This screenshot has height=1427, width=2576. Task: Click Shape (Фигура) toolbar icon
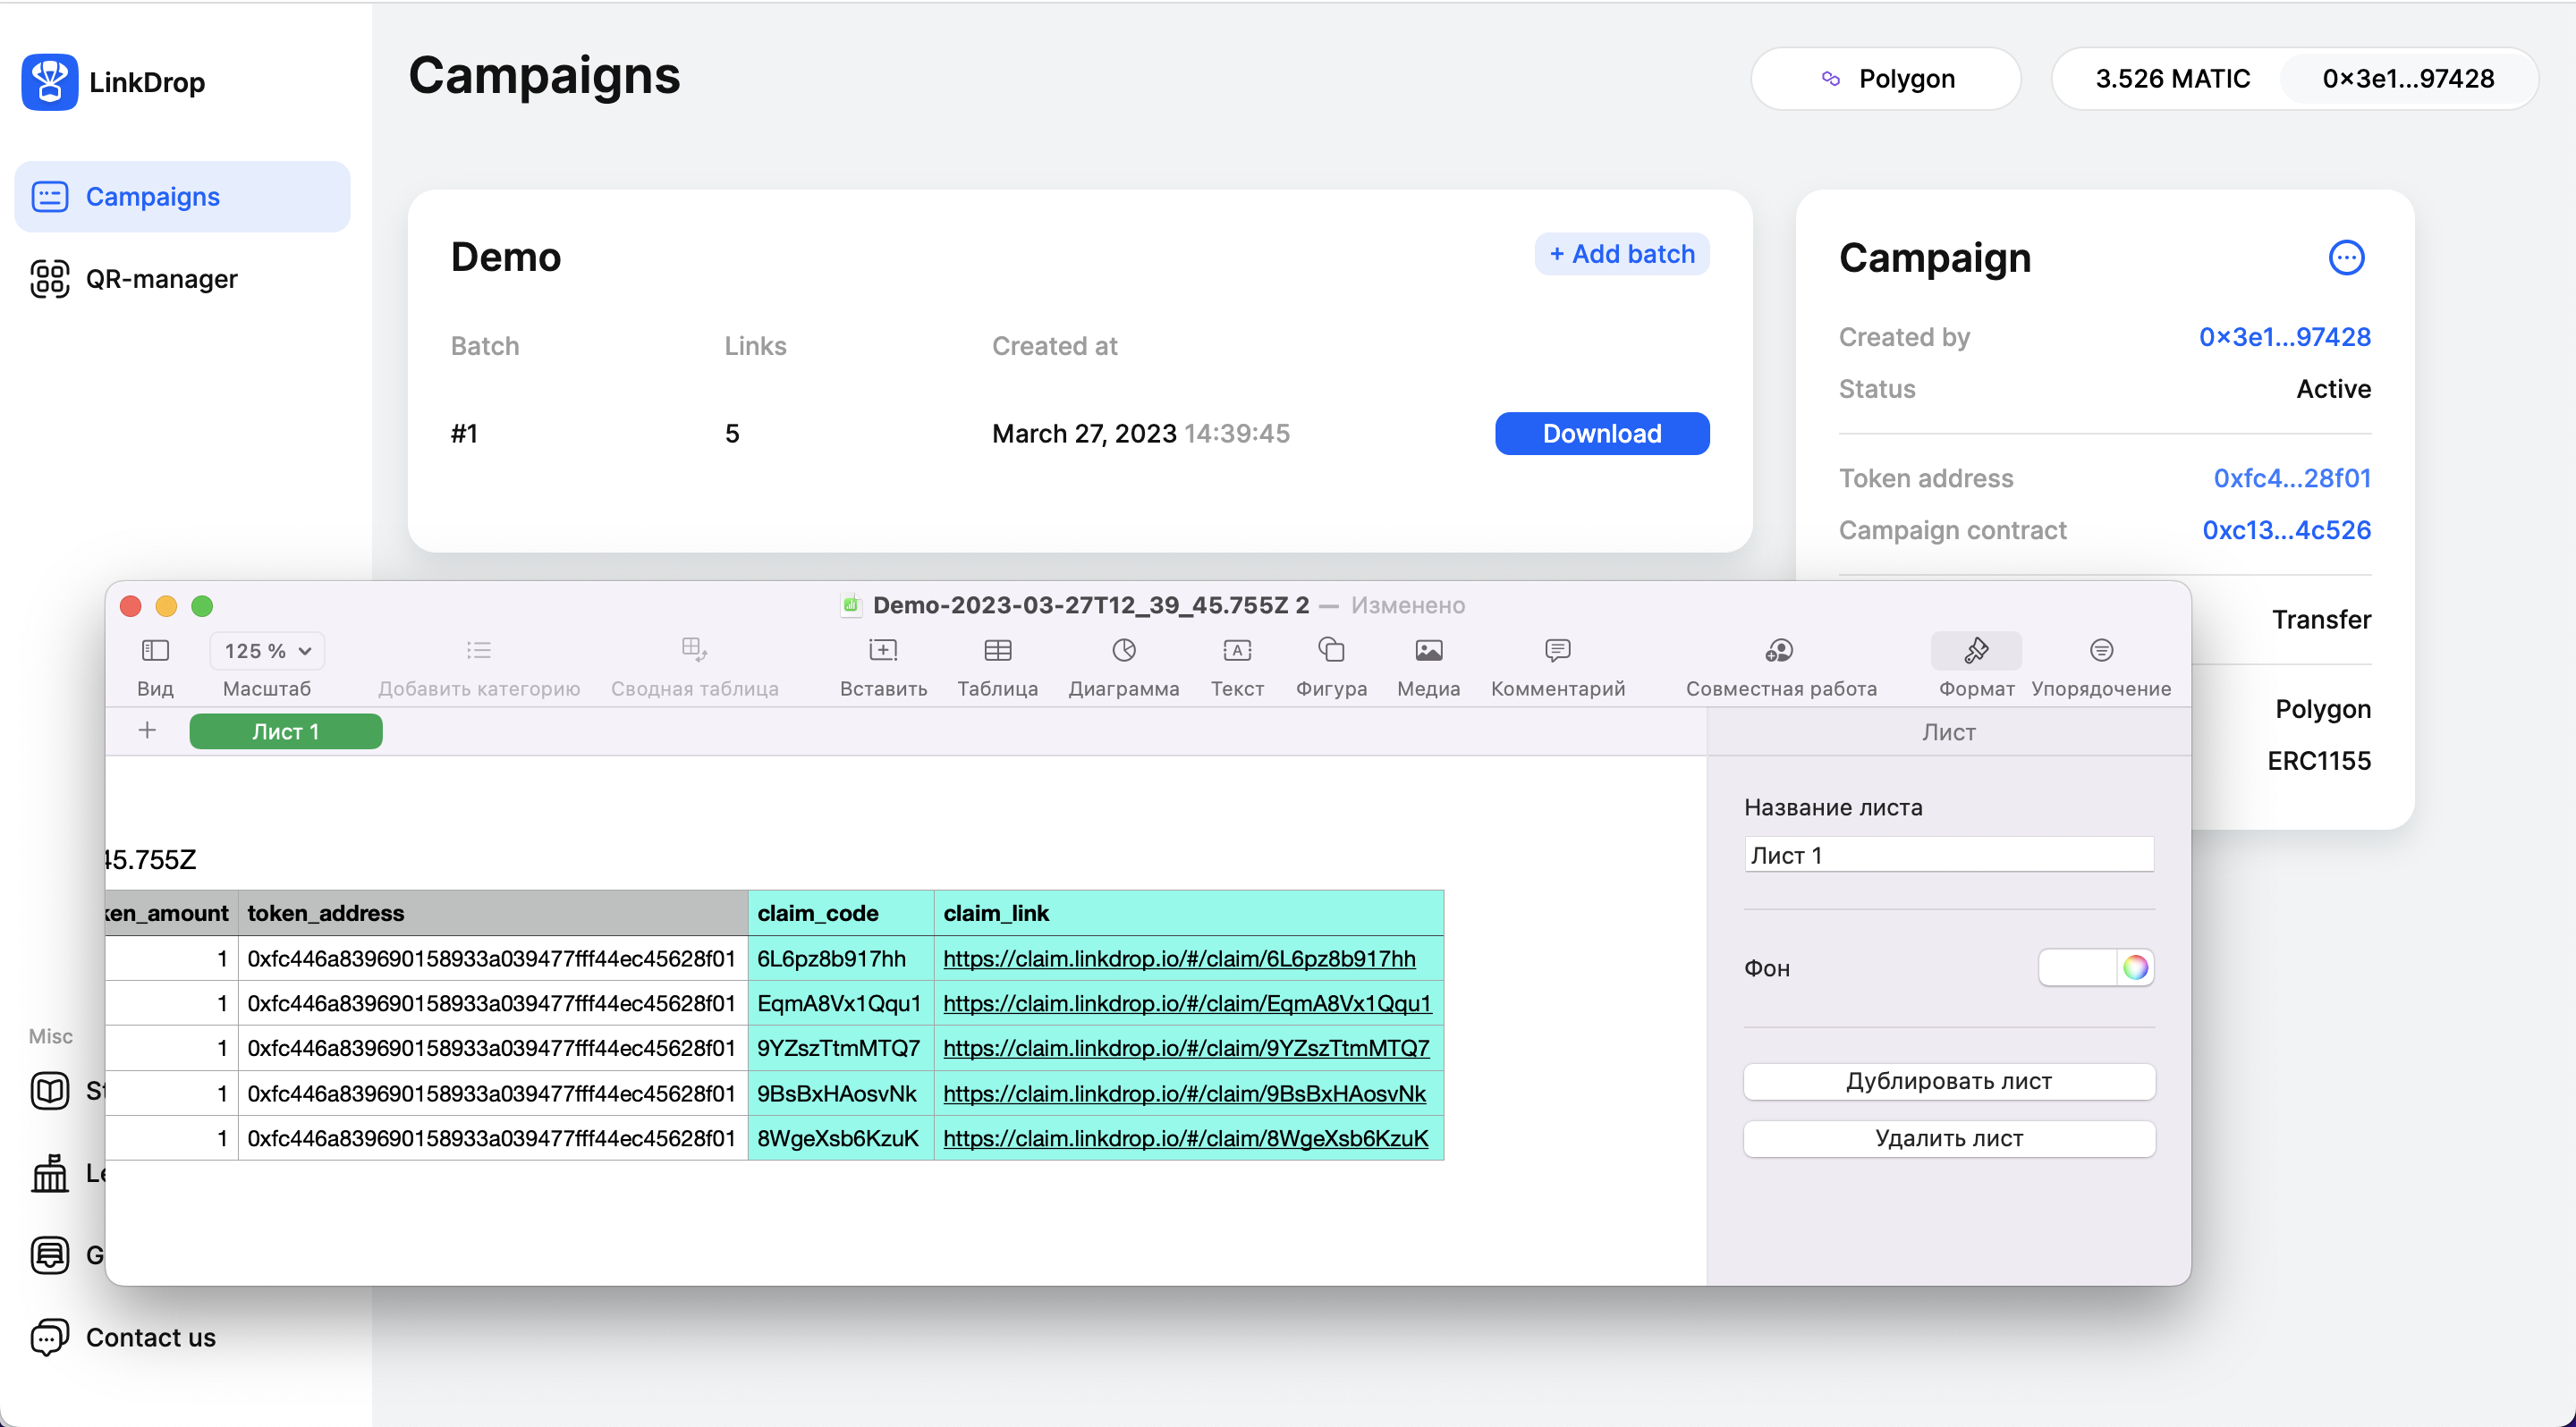tap(1331, 651)
